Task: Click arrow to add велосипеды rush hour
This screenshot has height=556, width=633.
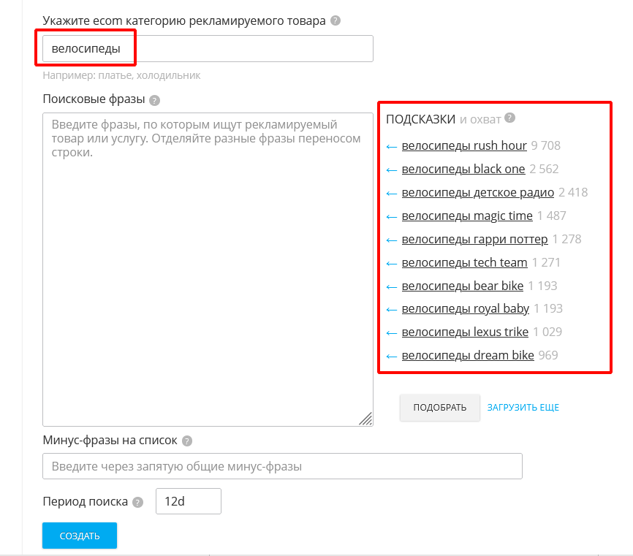Action: [392, 146]
